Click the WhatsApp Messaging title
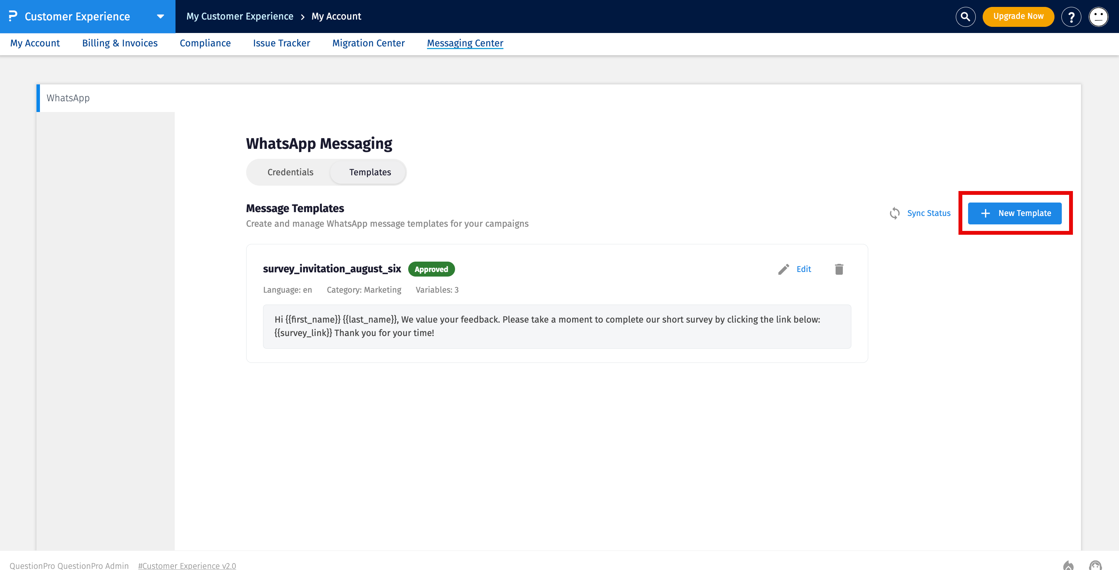This screenshot has width=1119, height=570. tap(319, 143)
